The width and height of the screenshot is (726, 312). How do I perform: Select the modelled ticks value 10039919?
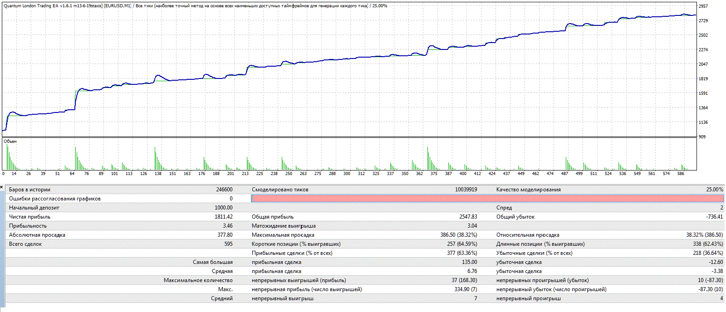click(x=466, y=190)
